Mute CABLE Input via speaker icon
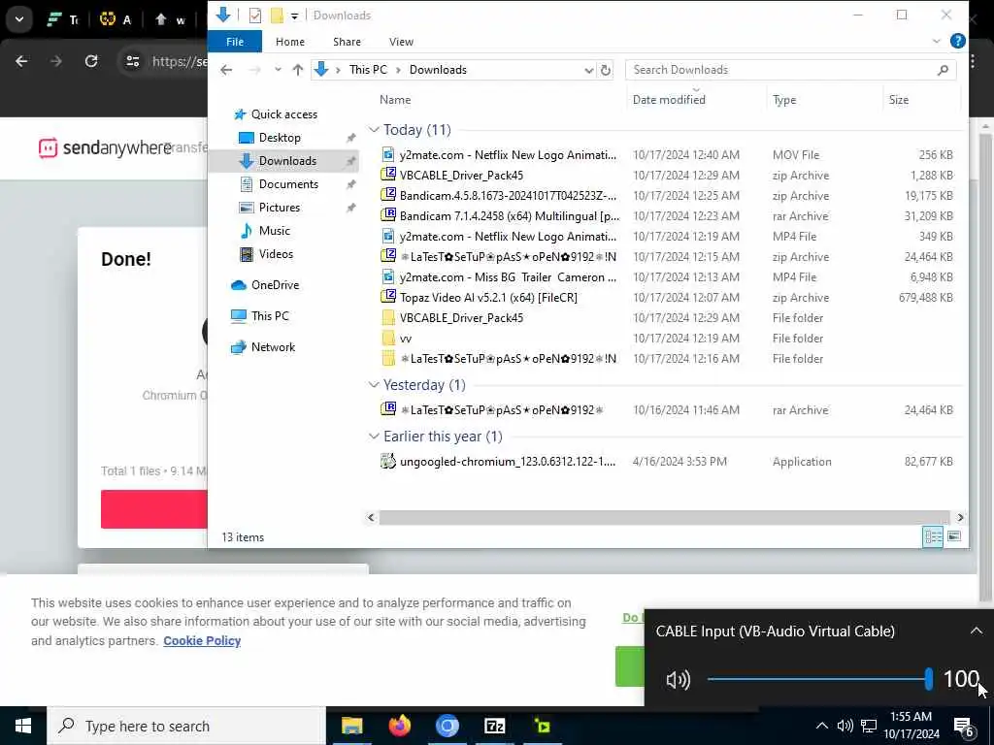The image size is (994, 745). coord(678,680)
